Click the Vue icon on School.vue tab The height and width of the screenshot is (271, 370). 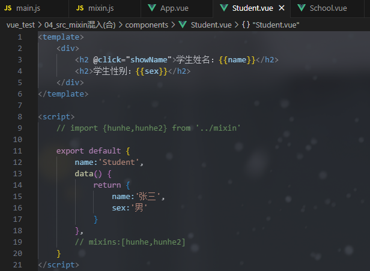coord(302,8)
